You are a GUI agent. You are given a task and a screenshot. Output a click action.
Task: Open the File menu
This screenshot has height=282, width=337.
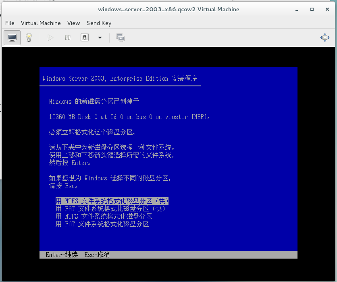10,23
